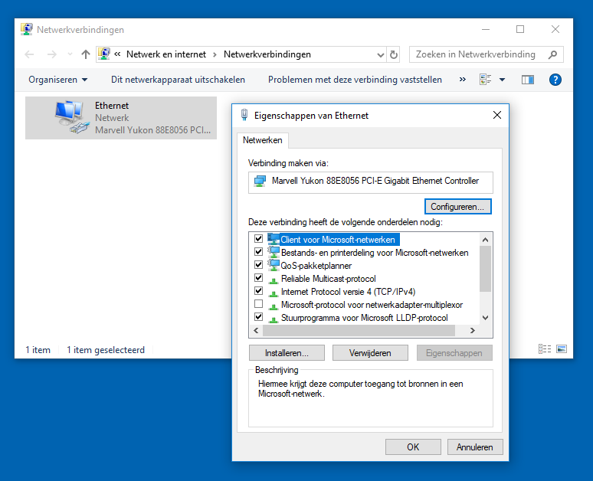Image resolution: width=593 pixels, height=481 pixels.
Task: Click the scroll left arrow in components list
Action: pyautogui.click(x=256, y=331)
